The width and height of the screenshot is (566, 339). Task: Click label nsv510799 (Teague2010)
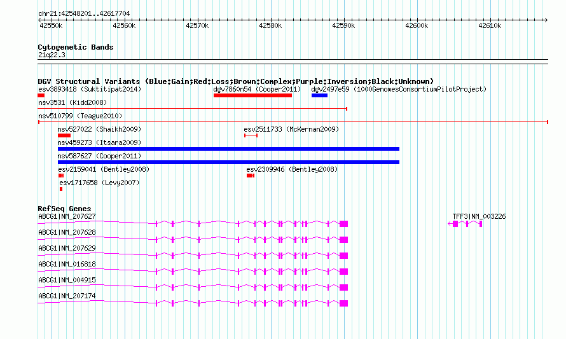[x=80, y=116]
